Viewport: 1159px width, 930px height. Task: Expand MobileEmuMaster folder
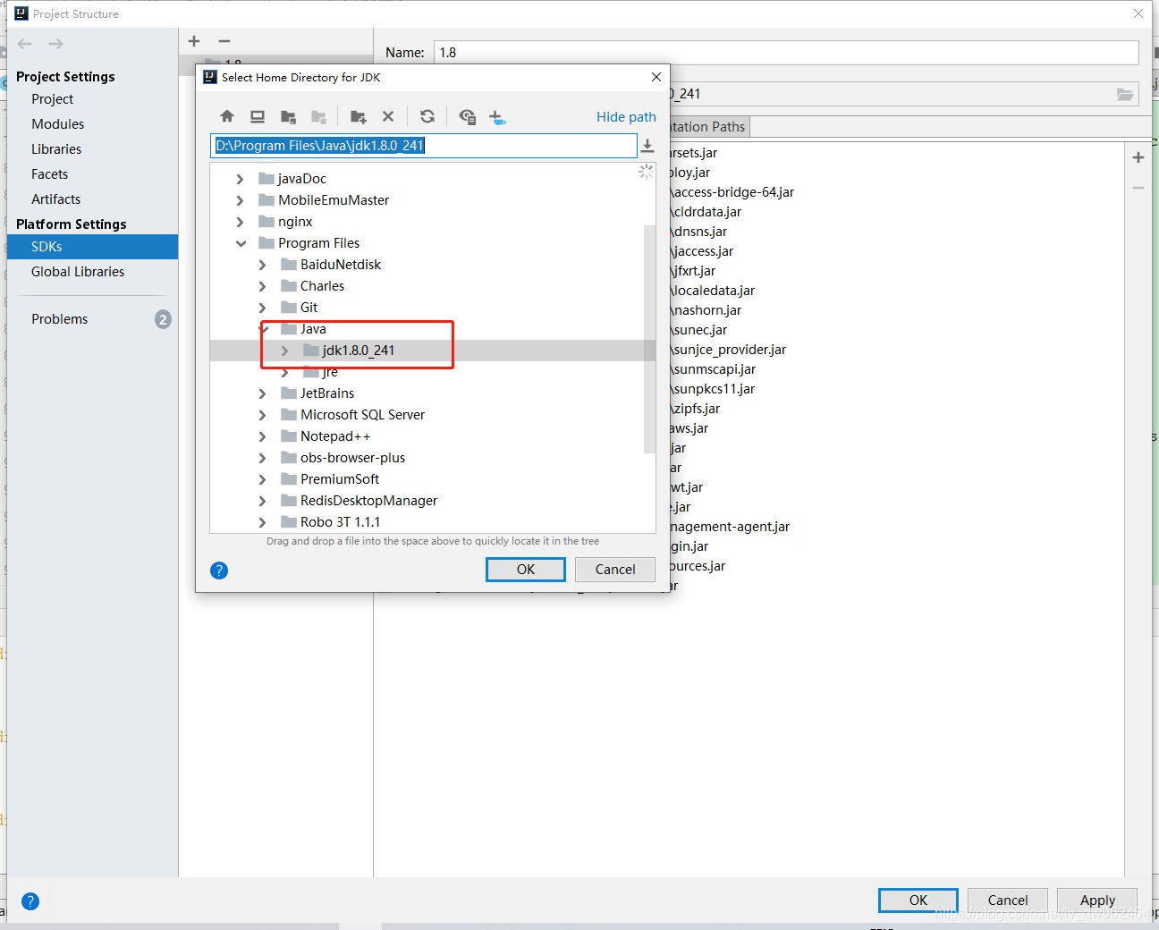240,200
